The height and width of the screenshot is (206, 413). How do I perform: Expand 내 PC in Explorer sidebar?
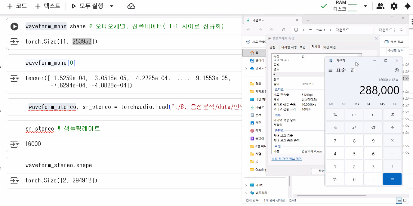click(246, 185)
